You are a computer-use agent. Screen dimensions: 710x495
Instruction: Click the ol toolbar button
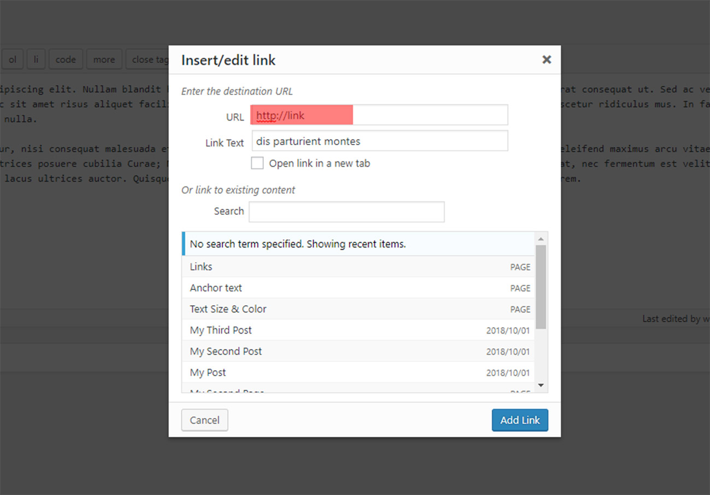click(13, 59)
